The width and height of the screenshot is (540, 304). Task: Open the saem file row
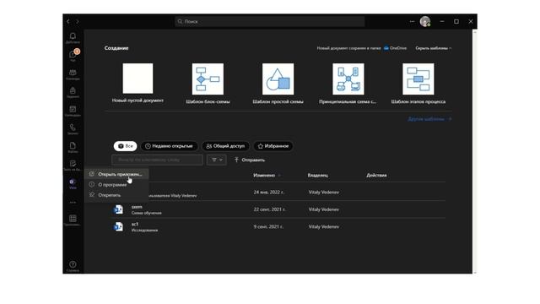click(278, 209)
